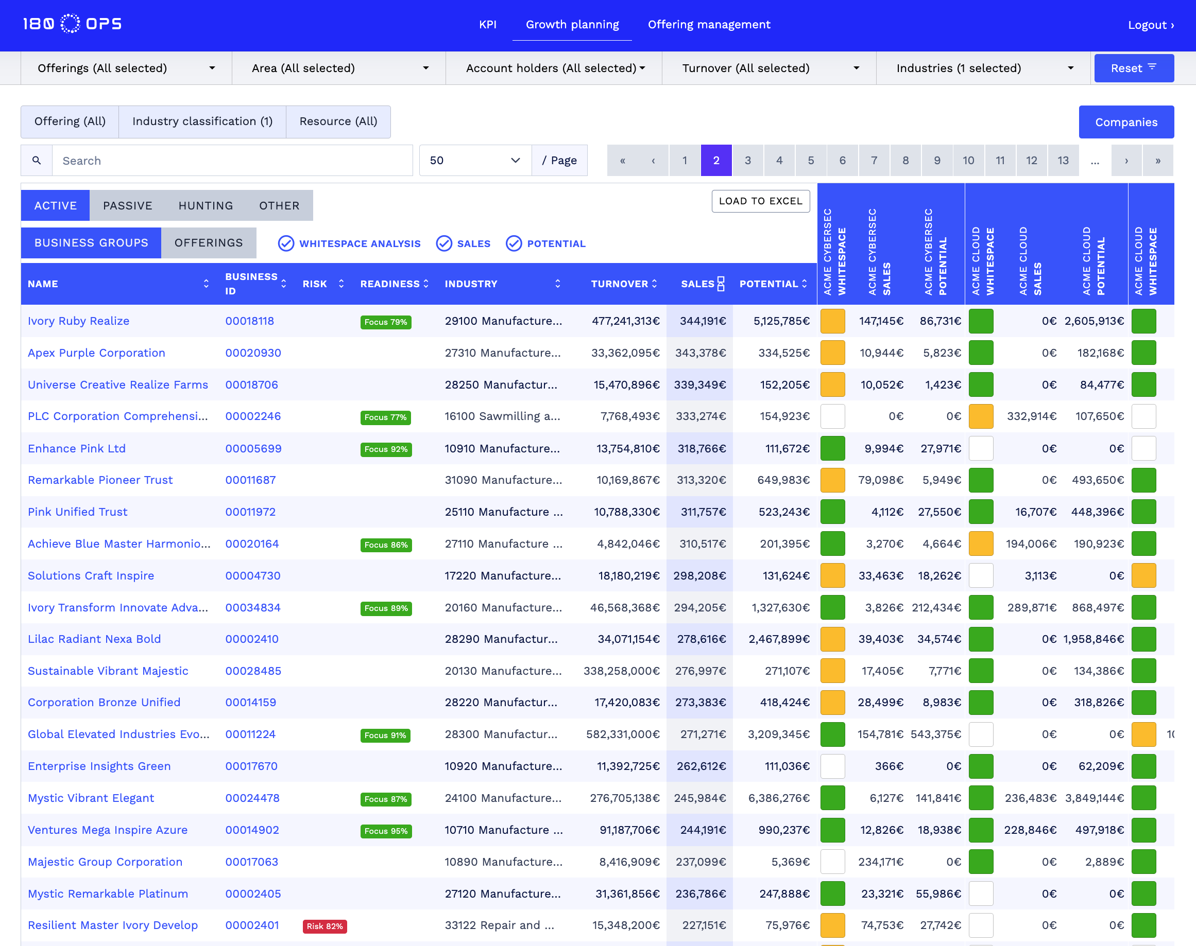
Task: Click the green status swatch for Enhance Pink Ltd
Action: (x=832, y=448)
